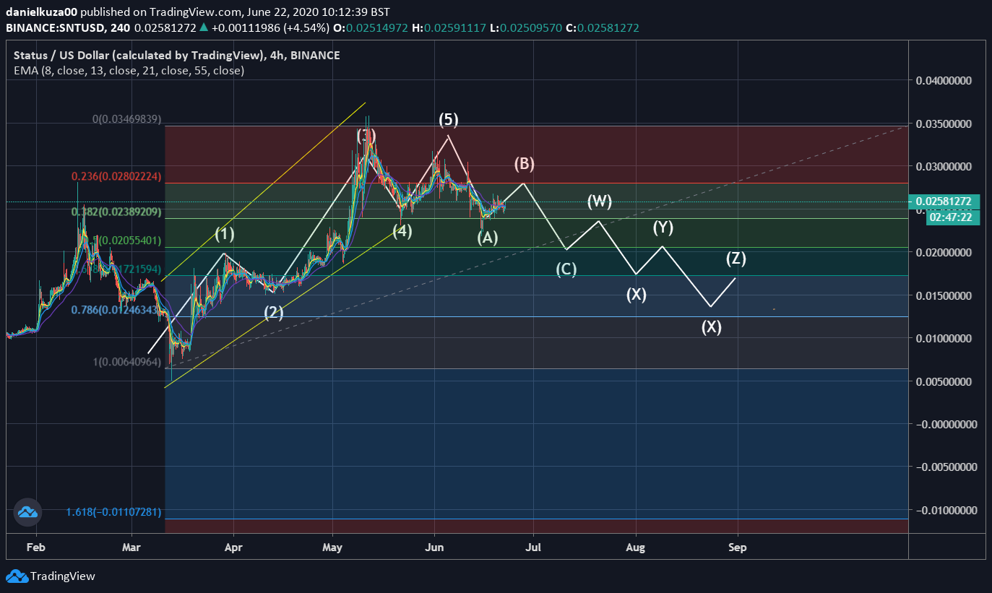This screenshot has height=593, width=992.
Task: Click the Fibonacci 0.236(0.02802224) level label
Action: point(116,176)
